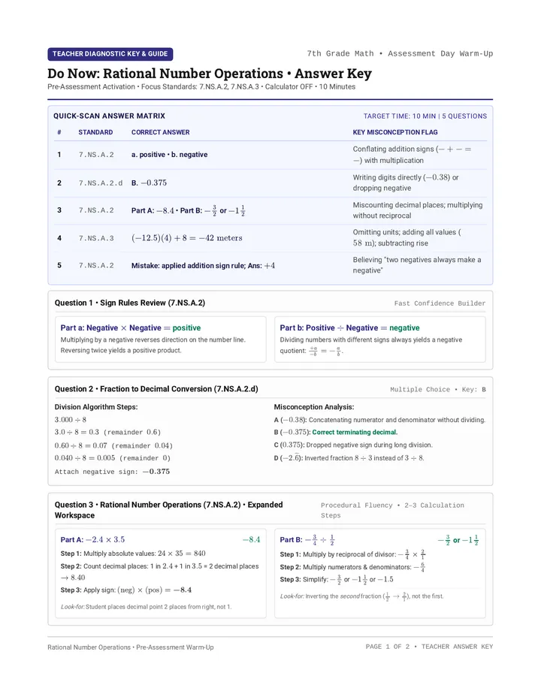Click the Division Algorithm Steps label
541x700 pixels.
[96, 406]
